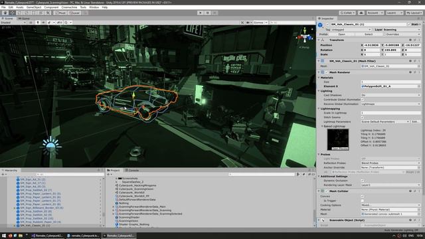Viewport: 425px width, 239px height.
Task: Select the Hand tool in the toolbar
Action: coord(5,13)
